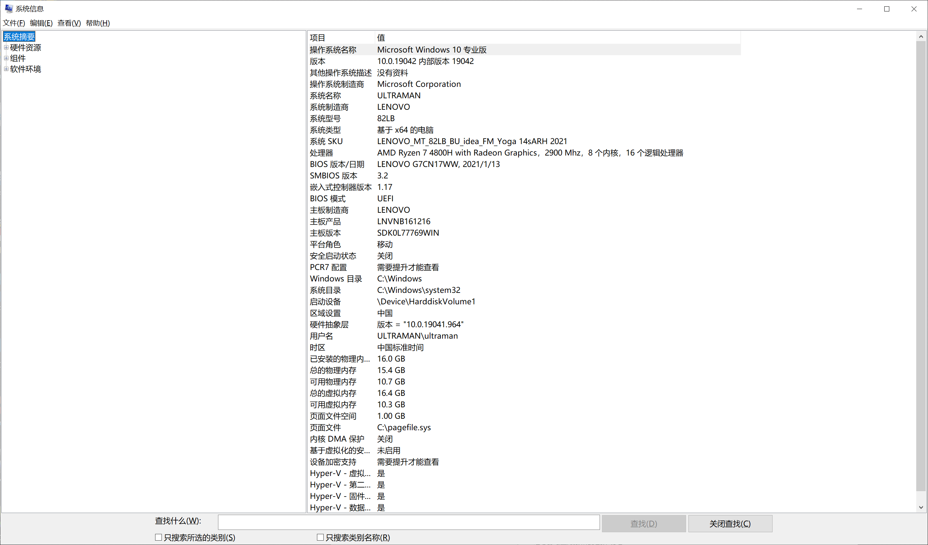Open the 帮助(H) menu

coord(98,23)
